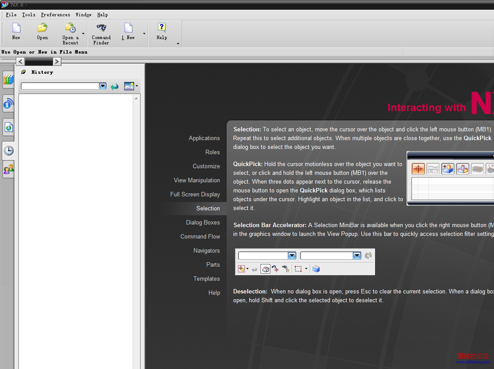Screen dimensions: 494x369
Task: Go to the Customize topic
Action: (206, 166)
